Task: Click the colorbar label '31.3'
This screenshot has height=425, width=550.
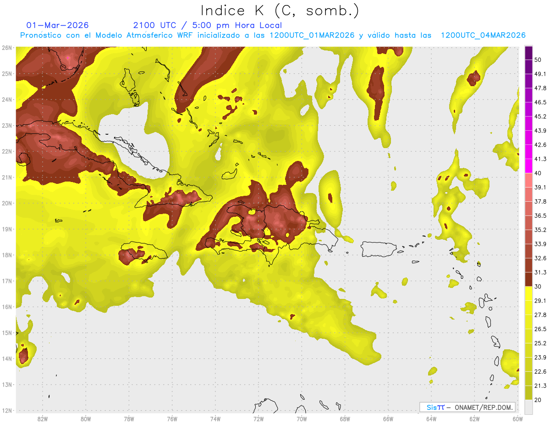Action: click(x=540, y=272)
